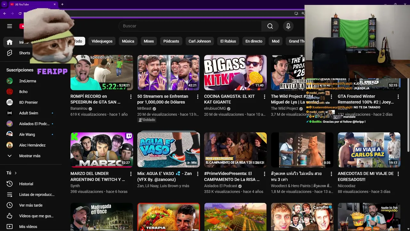Viewport: 410px width, 231px height.
Task: Open Historial in sidebar
Action: click(x=26, y=184)
